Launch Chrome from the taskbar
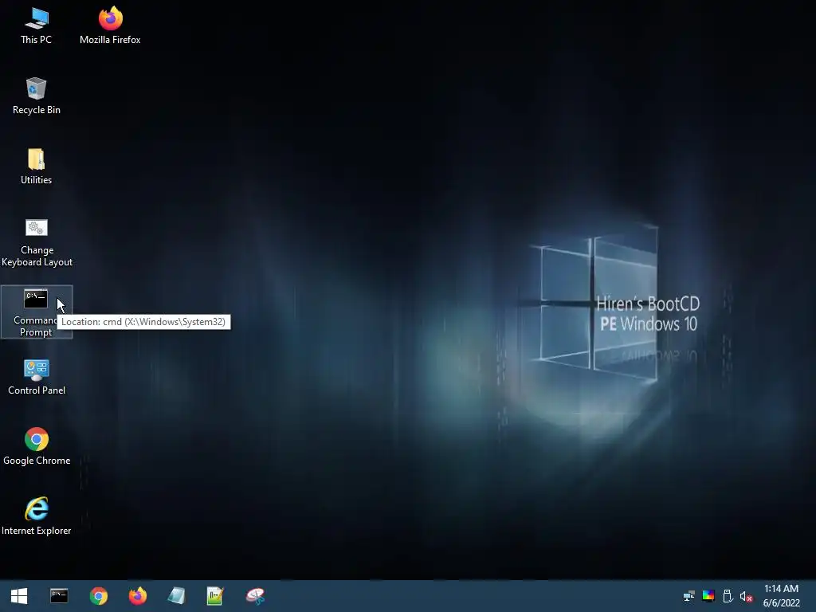 (x=98, y=596)
